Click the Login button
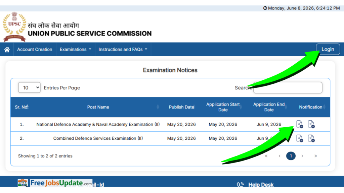Screen dimensions: 344x193 click(x=328, y=49)
